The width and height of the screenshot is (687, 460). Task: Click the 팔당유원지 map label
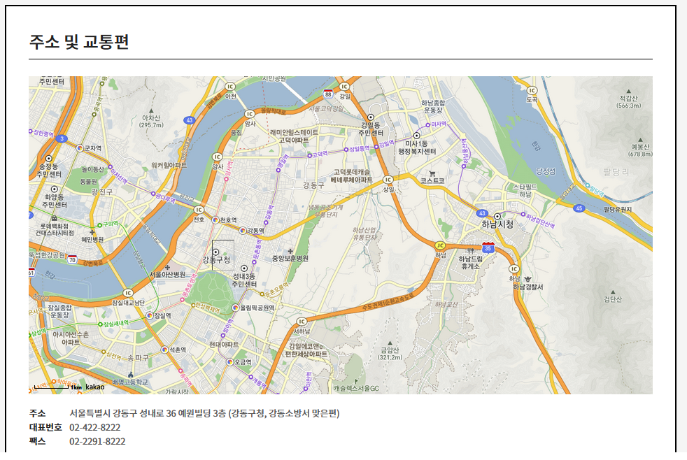[x=618, y=210]
